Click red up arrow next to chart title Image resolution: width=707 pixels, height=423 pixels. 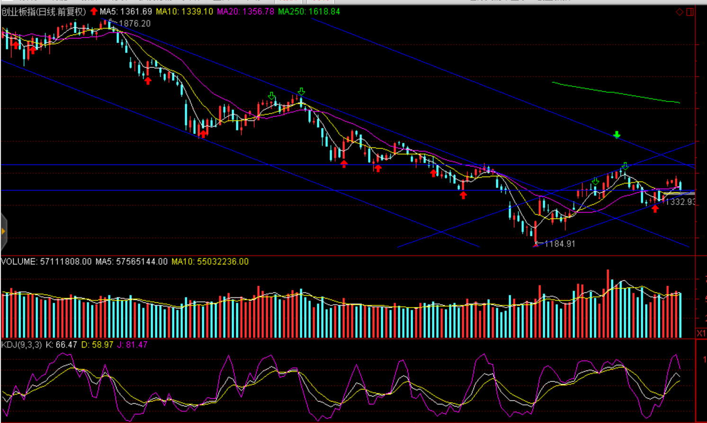(94, 11)
